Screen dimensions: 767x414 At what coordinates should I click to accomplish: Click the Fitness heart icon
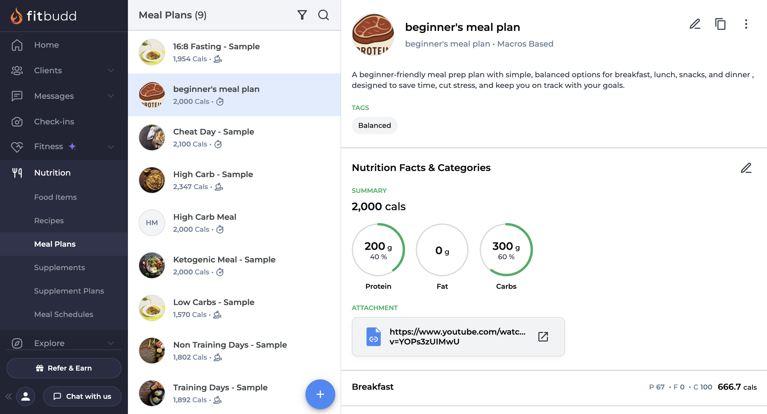click(x=17, y=147)
